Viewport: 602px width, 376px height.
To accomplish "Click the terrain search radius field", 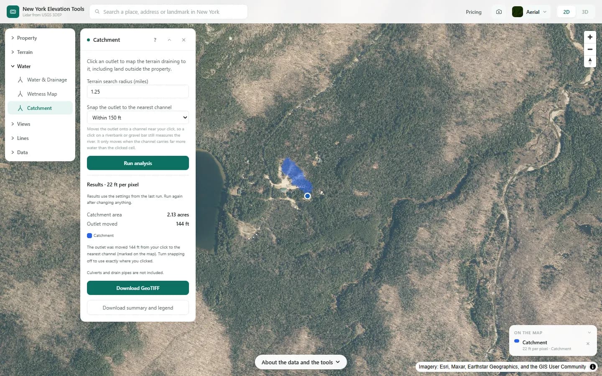I will [x=138, y=91].
